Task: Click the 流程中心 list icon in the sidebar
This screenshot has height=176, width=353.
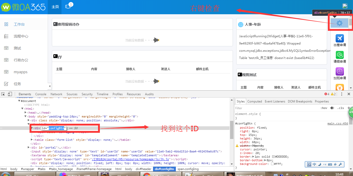Action: click(x=6, y=36)
